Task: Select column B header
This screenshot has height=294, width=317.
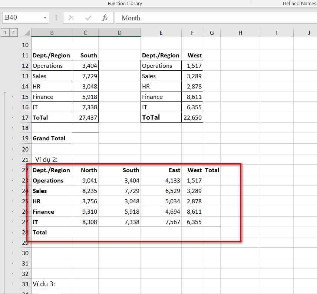Action: [52, 33]
